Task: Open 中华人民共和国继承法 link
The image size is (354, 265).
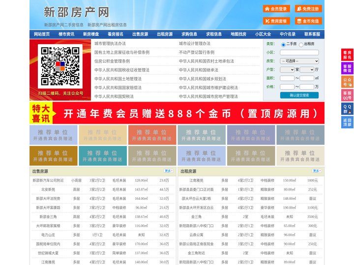Action: click(199, 70)
